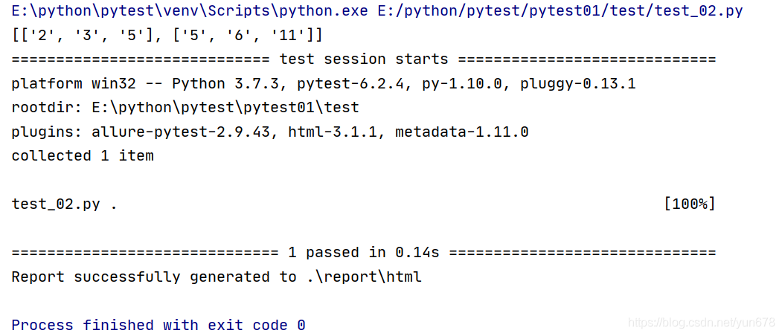Click the 'test_02.py .' result line
Image resolution: width=782 pixels, height=336 pixels.
pyautogui.click(x=64, y=204)
